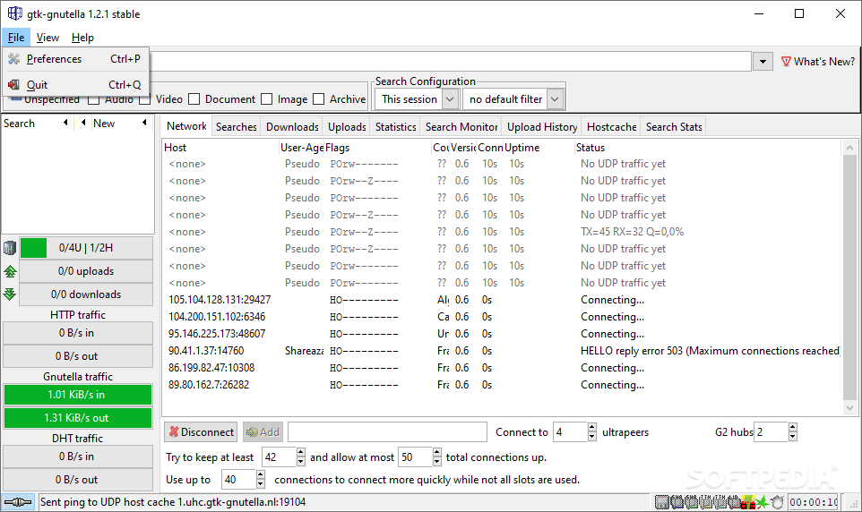
Task: Enable the Document media type checkbox
Action: coord(194,99)
